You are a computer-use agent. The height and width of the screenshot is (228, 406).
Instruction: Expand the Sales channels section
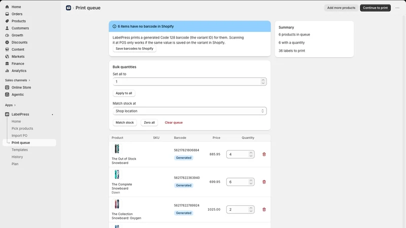click(x=17, y=81)
